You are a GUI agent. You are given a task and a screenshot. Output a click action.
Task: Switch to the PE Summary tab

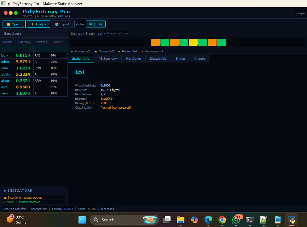107,58
